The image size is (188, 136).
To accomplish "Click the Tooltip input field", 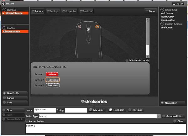I will coord(76,110).
